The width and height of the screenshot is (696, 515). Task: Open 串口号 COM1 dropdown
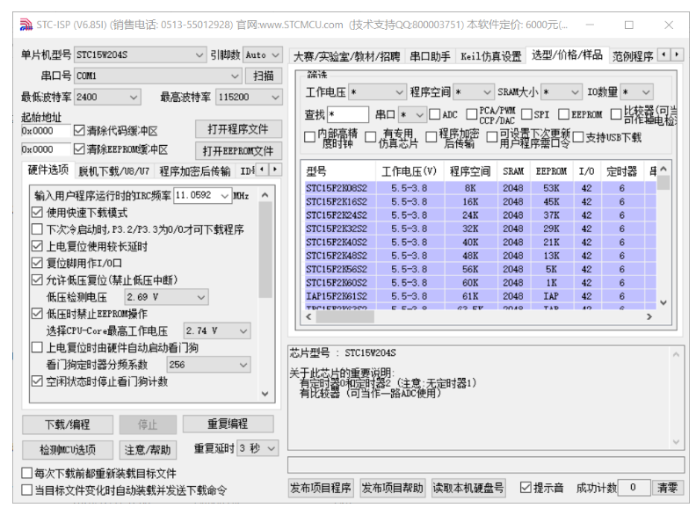point(157,76)
